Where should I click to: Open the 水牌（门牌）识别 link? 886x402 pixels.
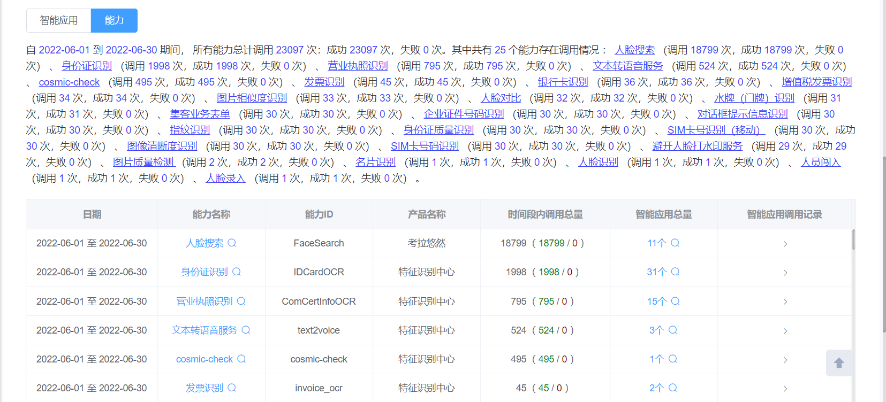(754, 98)
